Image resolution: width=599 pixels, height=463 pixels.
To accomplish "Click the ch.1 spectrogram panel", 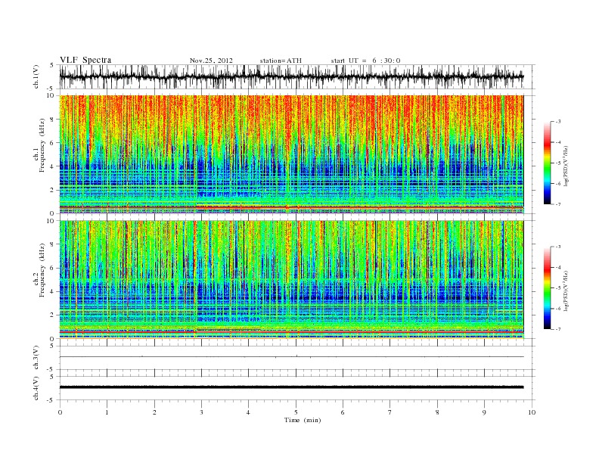I will (x=291, y=154).
